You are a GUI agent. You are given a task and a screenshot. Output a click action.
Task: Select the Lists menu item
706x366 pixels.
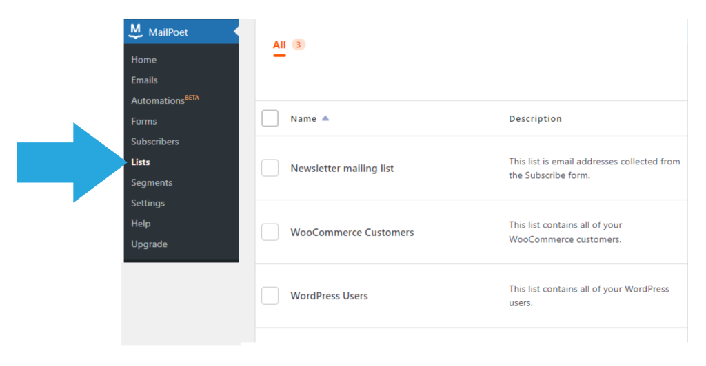(141, 162)
